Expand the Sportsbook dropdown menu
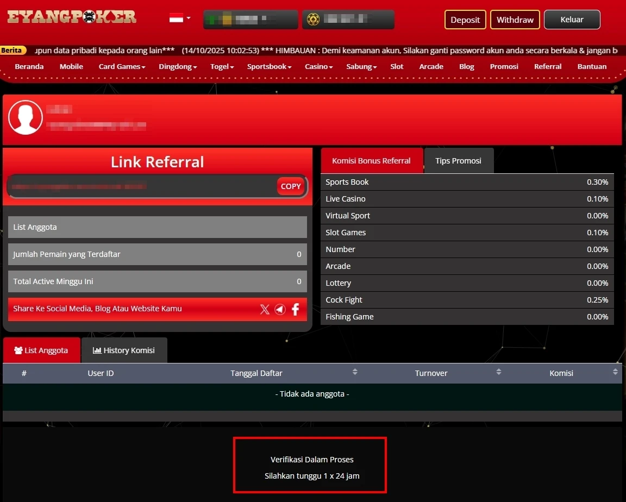This screenshot has width=626, height=502. point(269,67)
